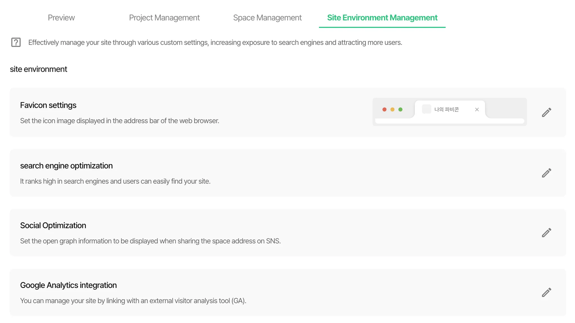575x323 pixels.
Task: Click the yellow dot in browser preview
Action: pos(392,109)
